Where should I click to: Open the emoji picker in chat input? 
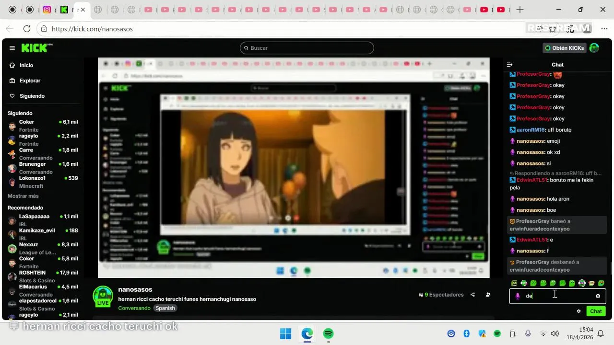[598, 296]
